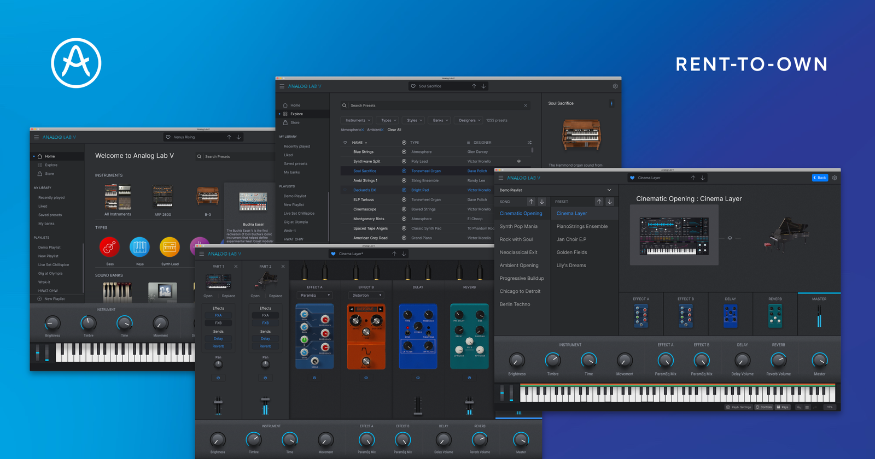Remove Part 2 with its X icon
Viewport: 875px width, 459px height.
click(283, 267)
